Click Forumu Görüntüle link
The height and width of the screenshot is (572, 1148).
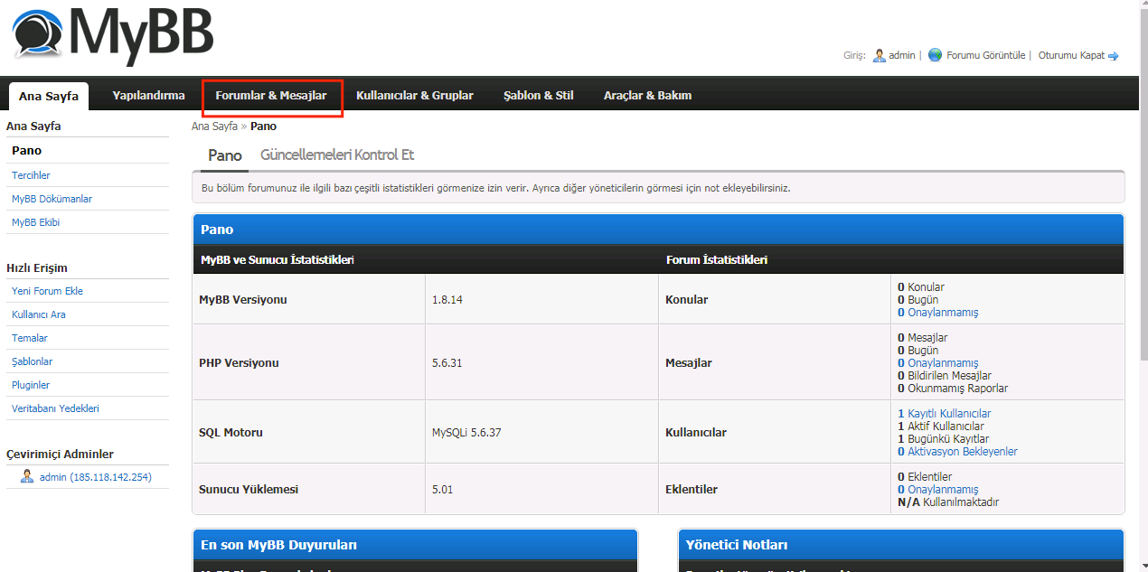pos(986,55)
